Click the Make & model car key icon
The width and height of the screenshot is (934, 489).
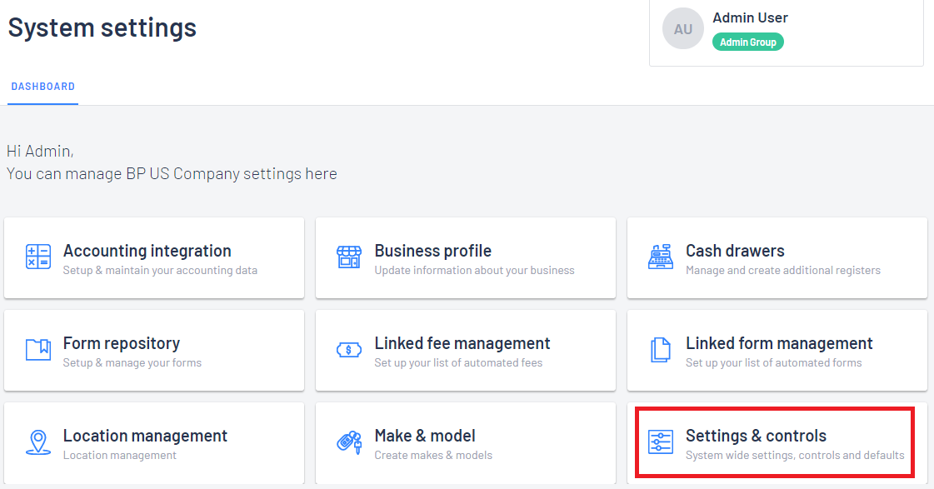(349, 442)
